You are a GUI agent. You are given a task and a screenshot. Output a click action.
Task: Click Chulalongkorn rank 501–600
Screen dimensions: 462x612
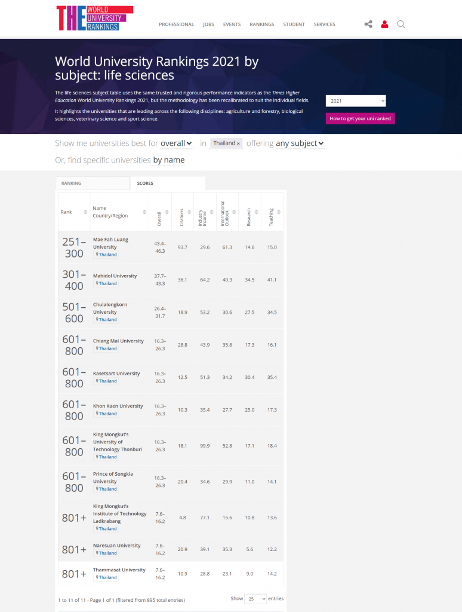[x=74, y=313]
